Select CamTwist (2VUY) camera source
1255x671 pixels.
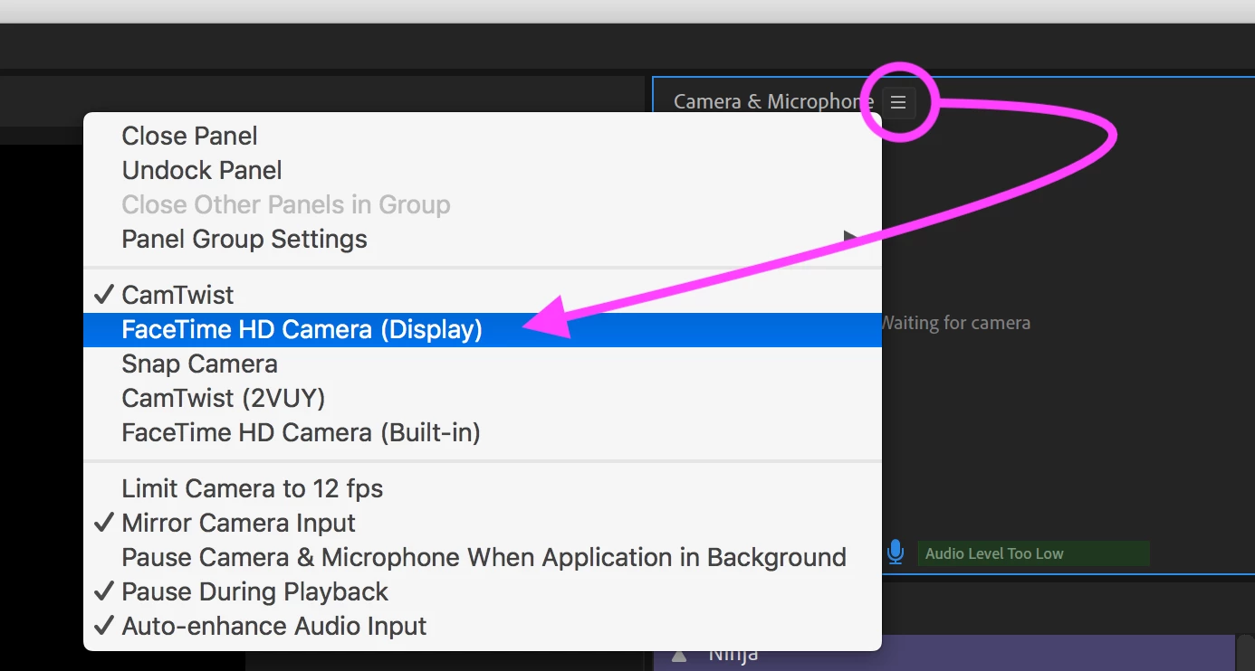point(482,398)
